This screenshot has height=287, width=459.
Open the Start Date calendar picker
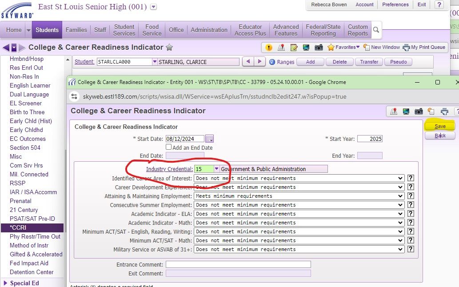point(209,139)
